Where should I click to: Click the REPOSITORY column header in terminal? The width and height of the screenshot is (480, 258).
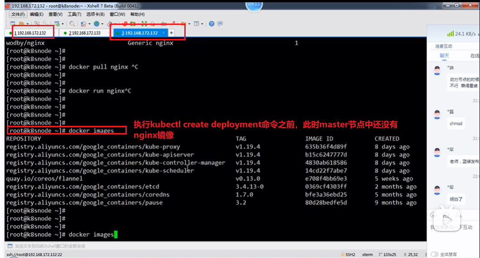24,139
